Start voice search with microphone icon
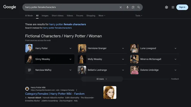This screenshot has height=107, width=191. click(x=127, y=7)
